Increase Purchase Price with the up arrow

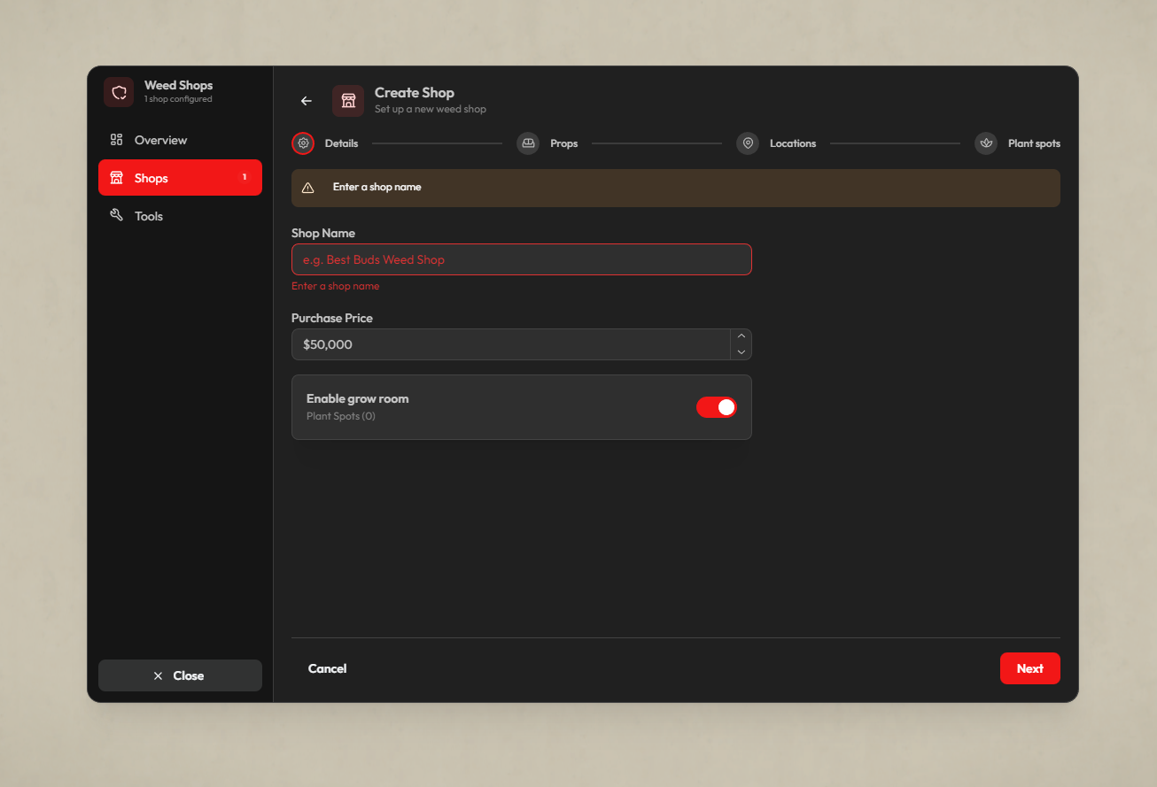pyautogui.click(x=742, y=336)
